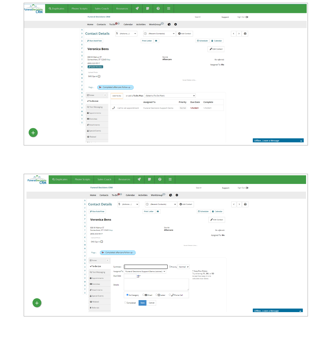Expand the Assigned To owner dropdown
The image size is (331, 342).
[x=145, y=271]
